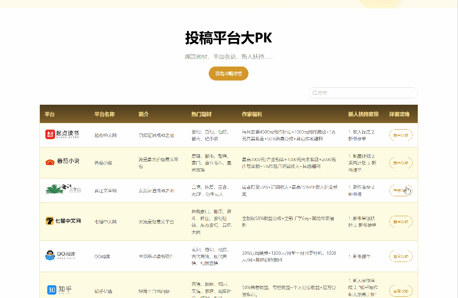Select the 七猫中文网 platform name cell

tap(106, 222)
